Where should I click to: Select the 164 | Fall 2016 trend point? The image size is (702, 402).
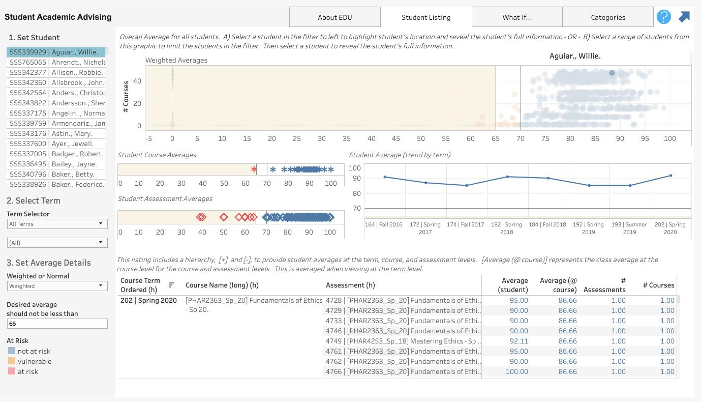click(x=385, y=177)
